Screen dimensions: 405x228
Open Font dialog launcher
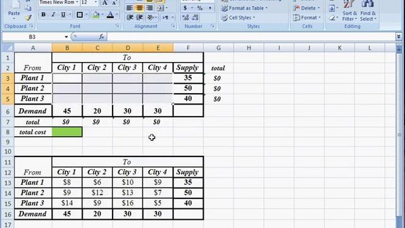coord(118,26)
